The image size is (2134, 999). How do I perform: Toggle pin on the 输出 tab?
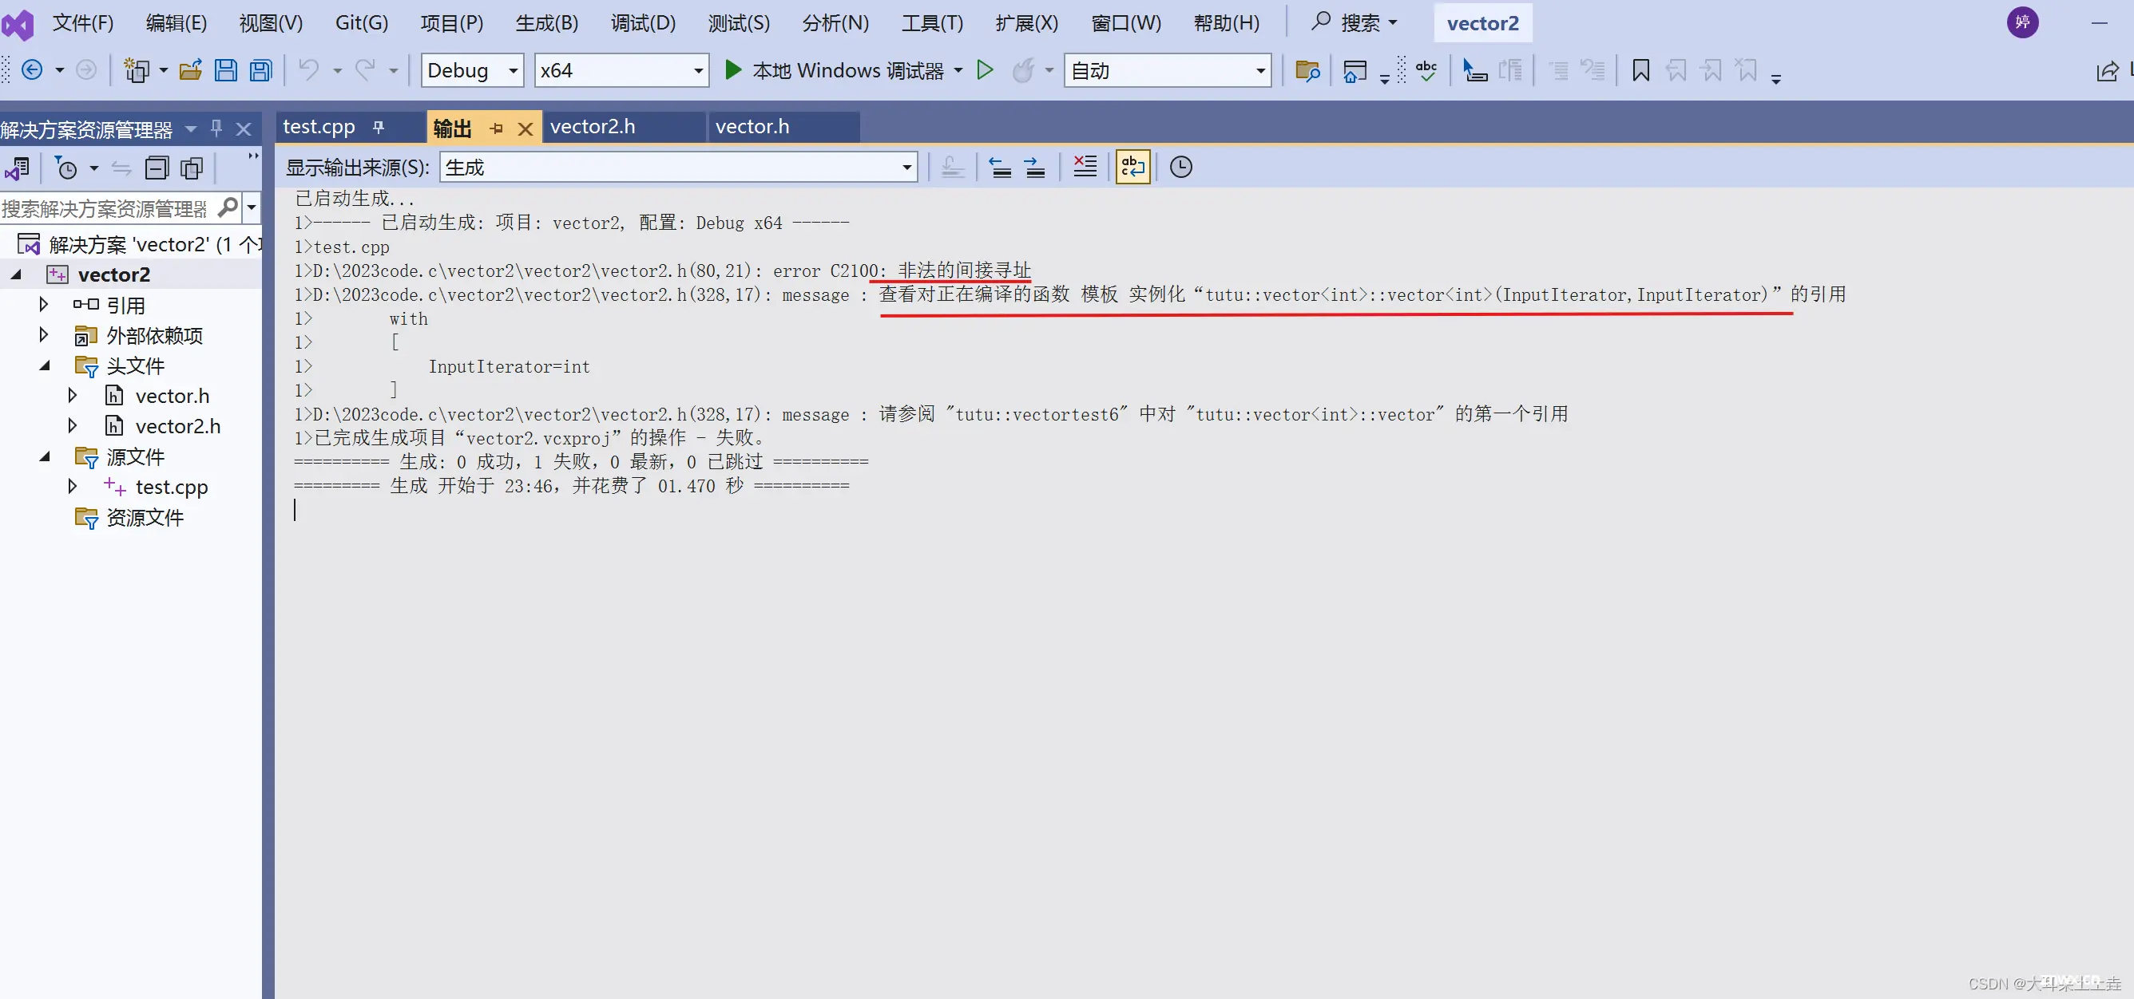click(496, 128)
